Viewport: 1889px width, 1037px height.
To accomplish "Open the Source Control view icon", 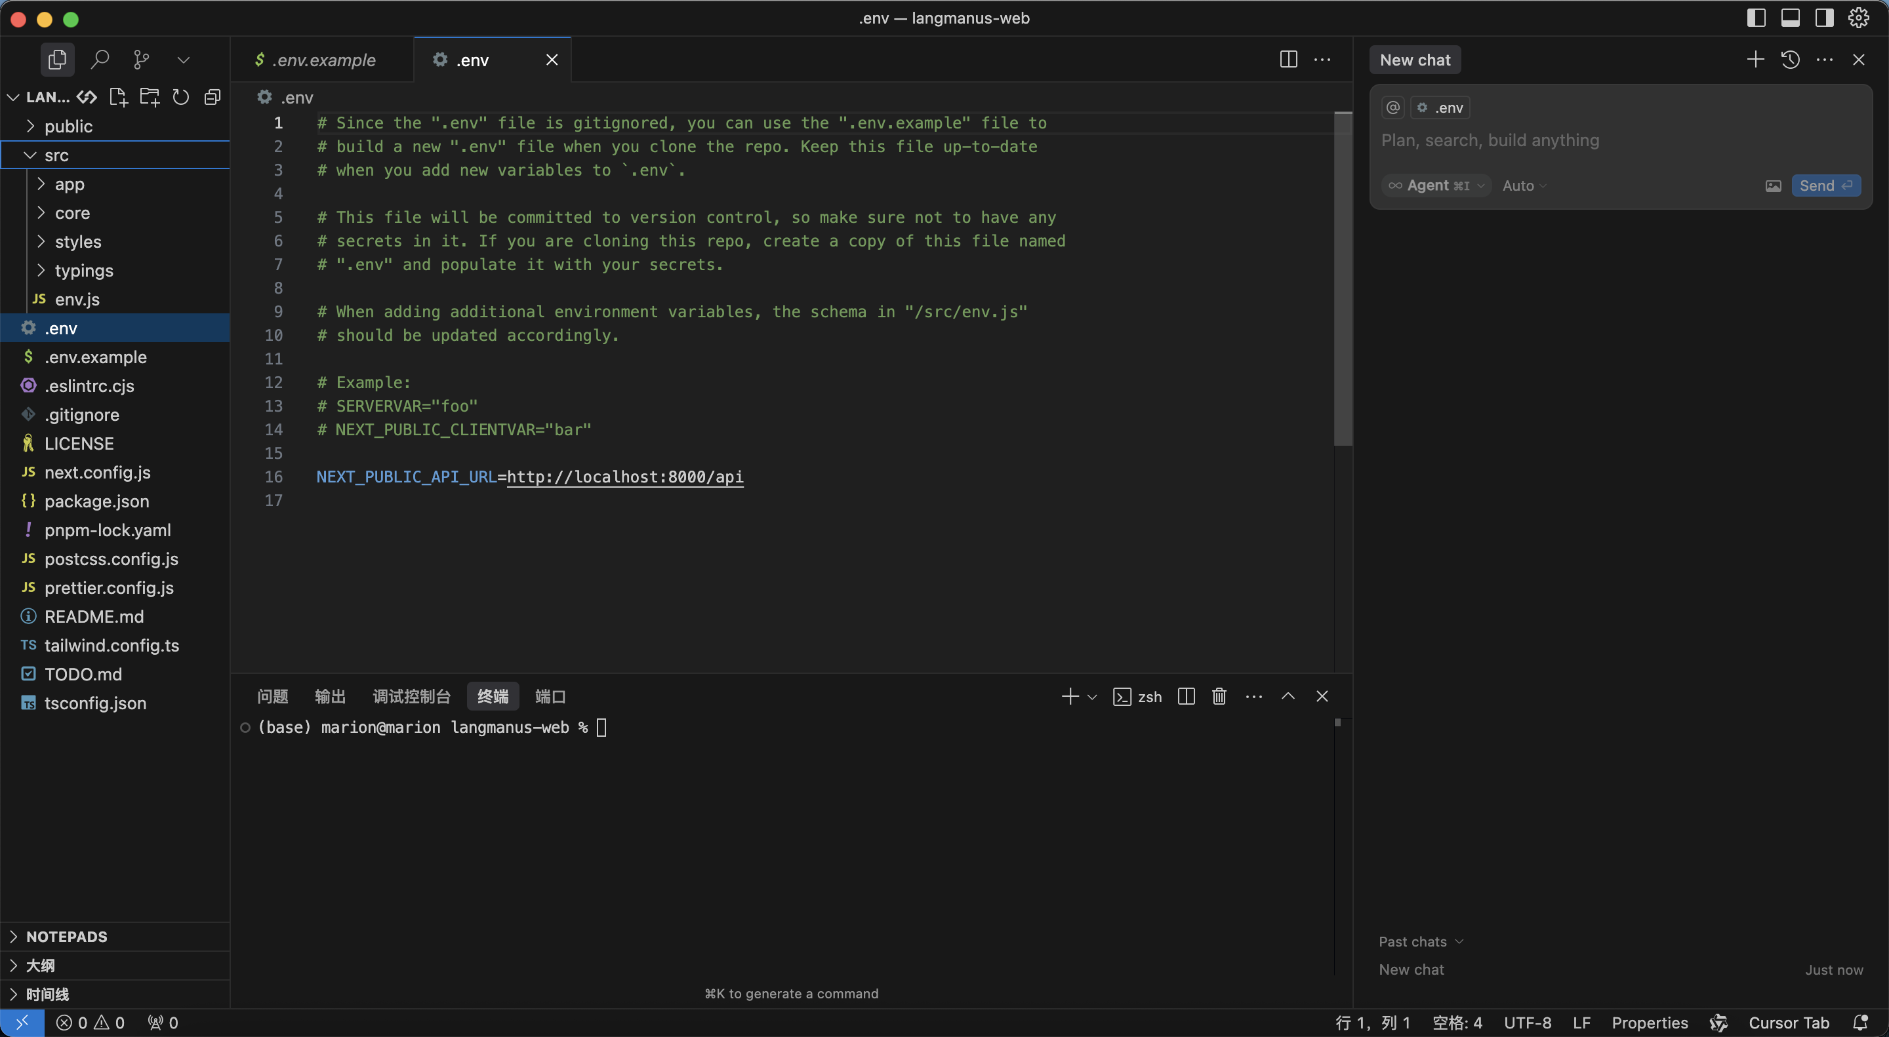I will click(x=141, y=60).
